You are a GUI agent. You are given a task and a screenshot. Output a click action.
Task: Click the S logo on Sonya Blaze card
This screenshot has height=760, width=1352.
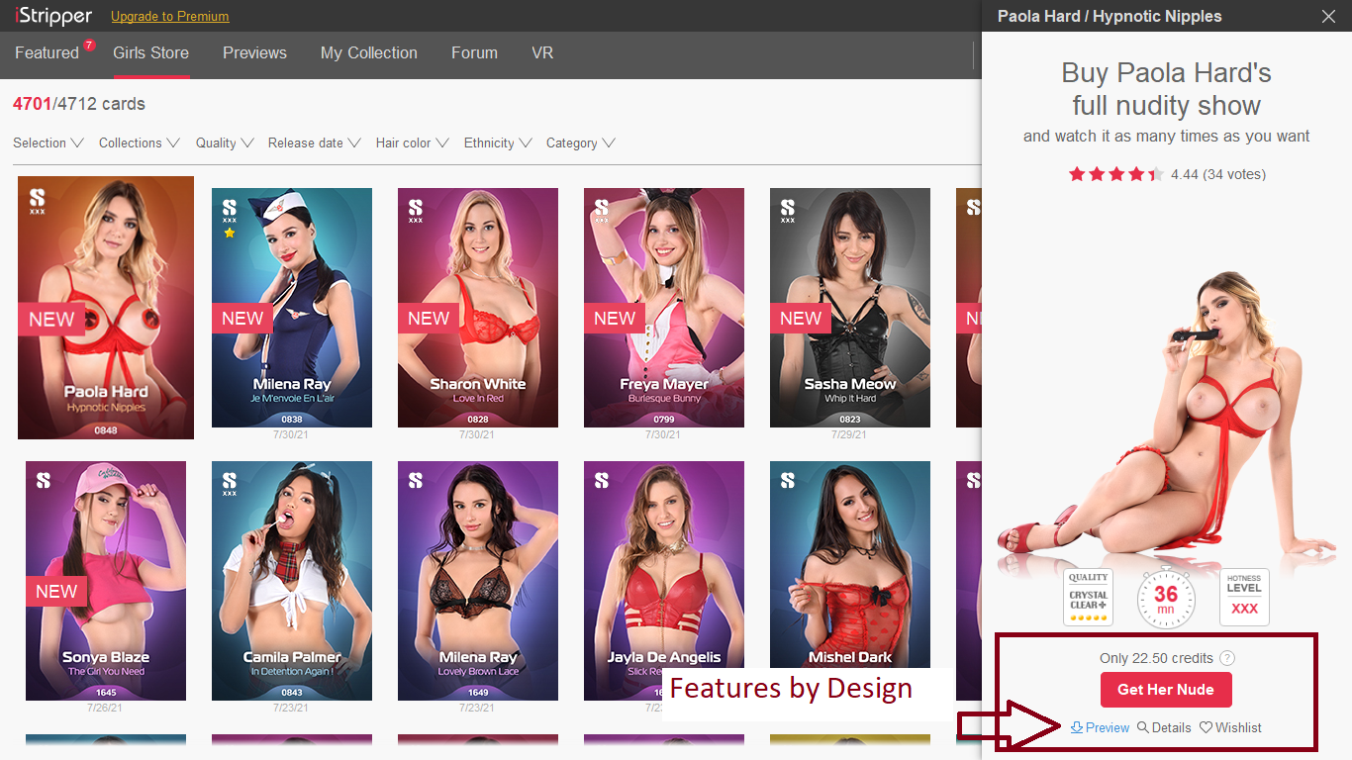coord(44,480)
